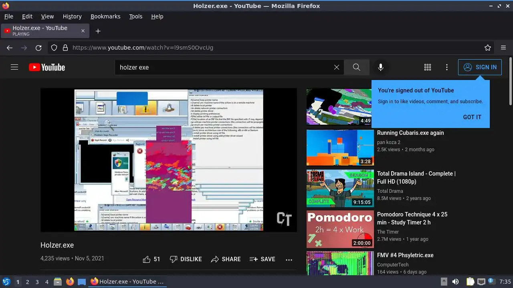Click the page vertical scrollbar
Screen dimensions: 513x288
(x=510, y=82)
